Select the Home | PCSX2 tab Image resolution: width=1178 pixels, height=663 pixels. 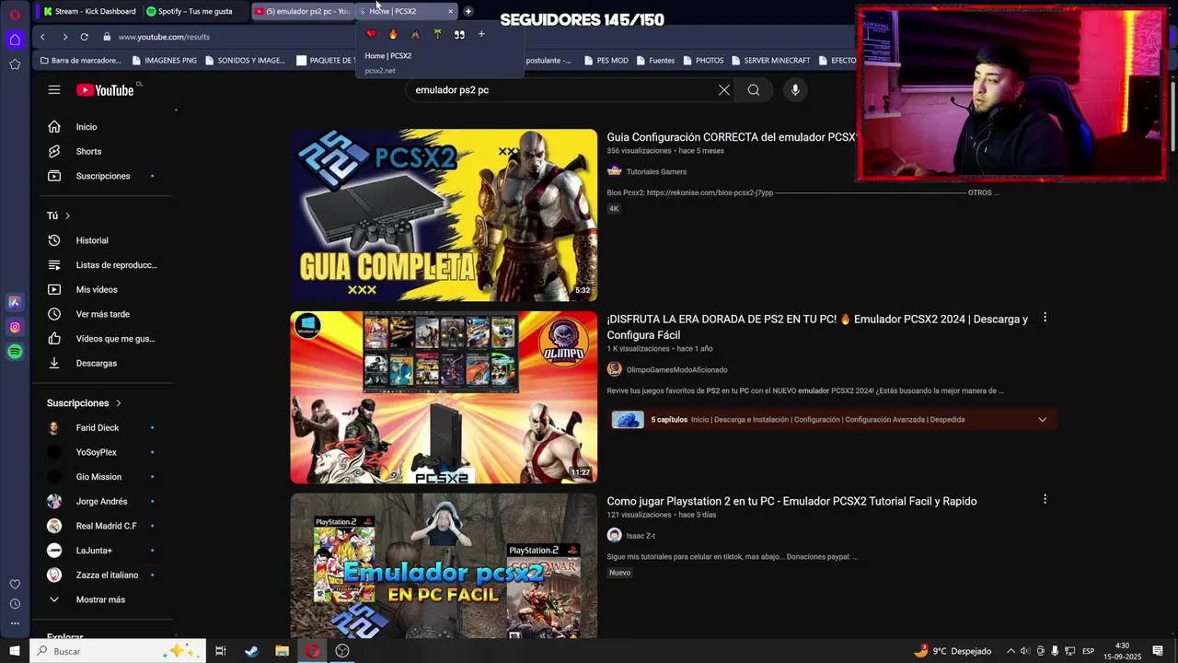point(400,11)
